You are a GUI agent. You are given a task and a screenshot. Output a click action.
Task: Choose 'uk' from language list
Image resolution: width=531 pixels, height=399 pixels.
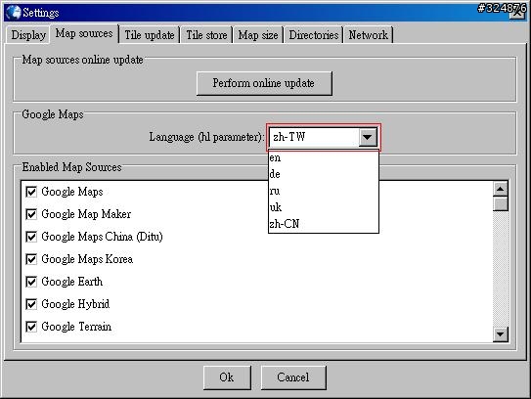click(x=323, y=207)
